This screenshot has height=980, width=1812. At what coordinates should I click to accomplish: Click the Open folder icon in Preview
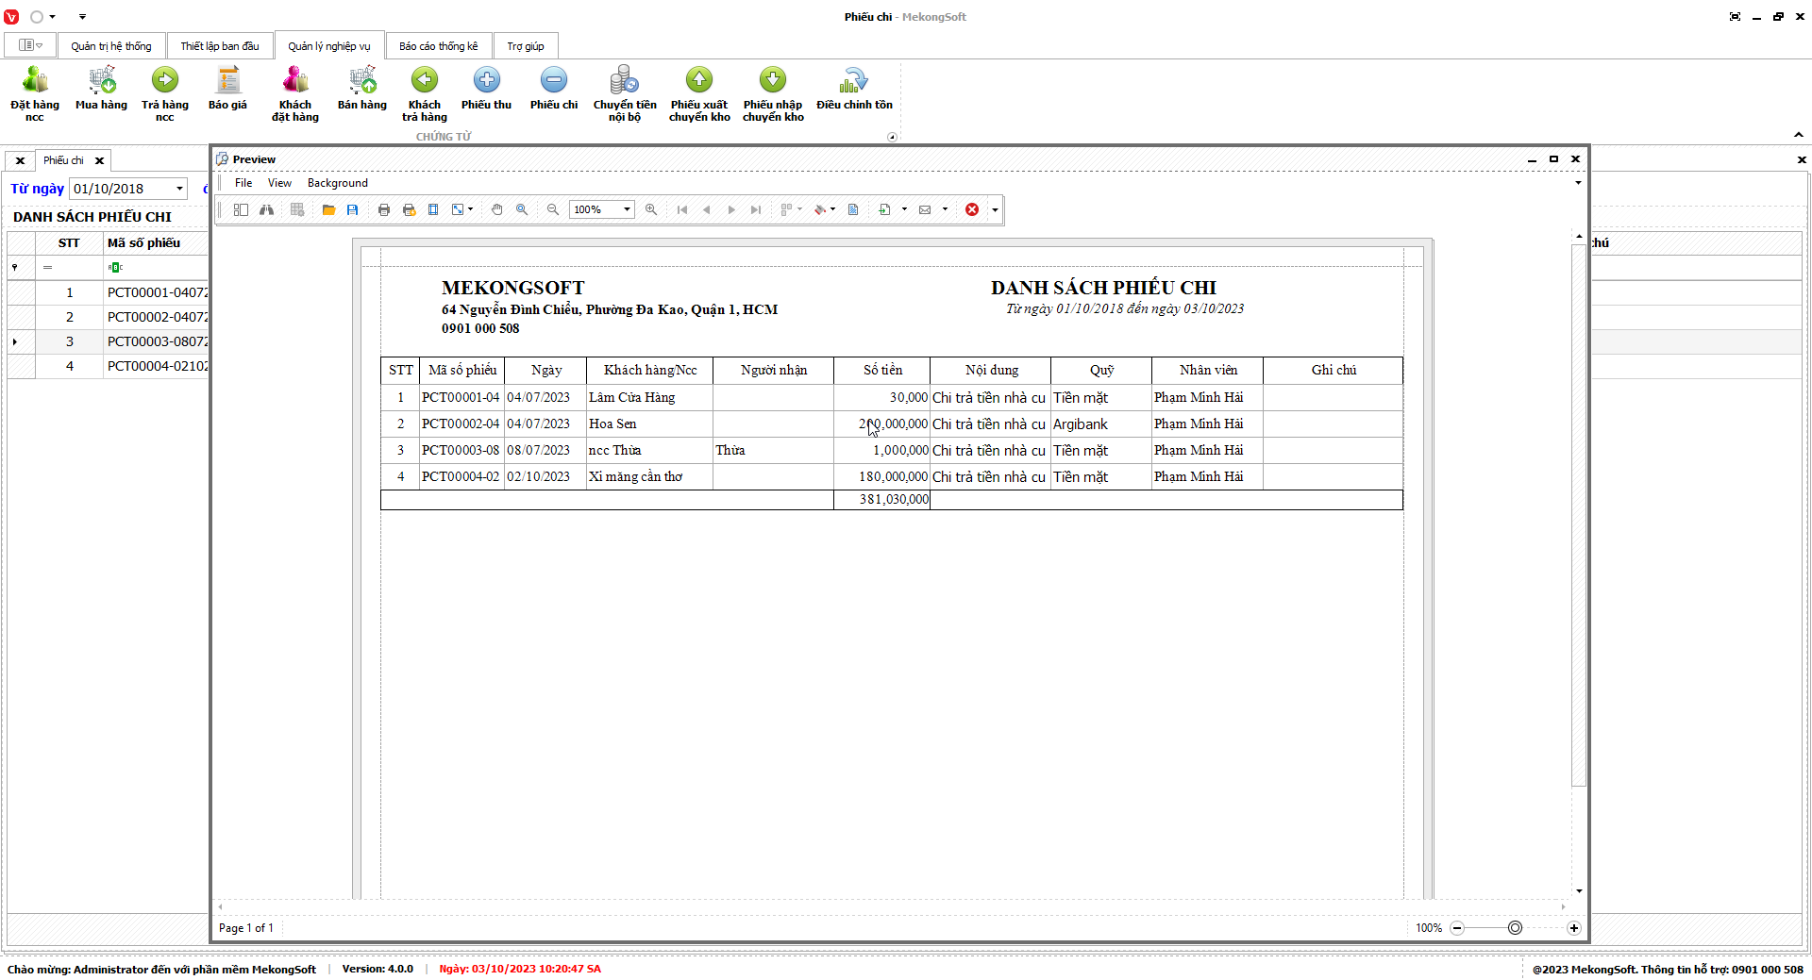click(x=328, y=210)
